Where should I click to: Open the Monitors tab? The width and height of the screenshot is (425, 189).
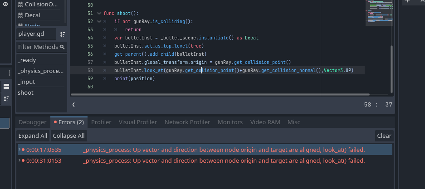tap(230, 122)
